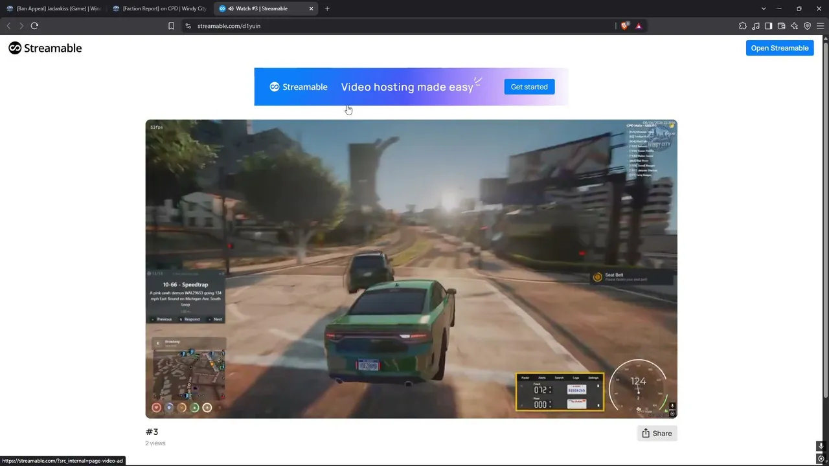Go back with the browser back arrow
The image size is (829, 466).
pos(8,26)
